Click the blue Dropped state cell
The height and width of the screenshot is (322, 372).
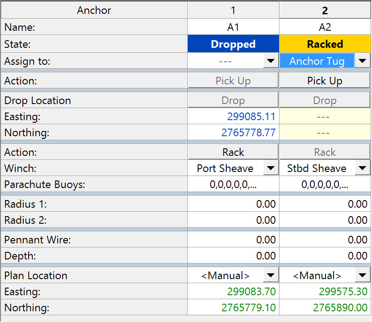point(233,44)
